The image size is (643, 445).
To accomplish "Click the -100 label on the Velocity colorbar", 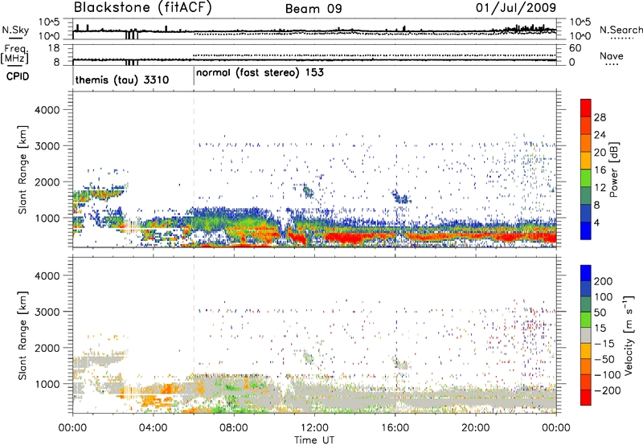I will (608, 375).
